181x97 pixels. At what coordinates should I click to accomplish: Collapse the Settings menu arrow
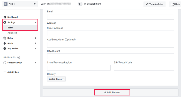click(36, 23)
